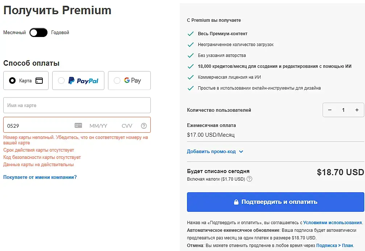Click checkmark next to Весь Премиум-контент
The image size is (365, 251).
(x=190, y=34)
